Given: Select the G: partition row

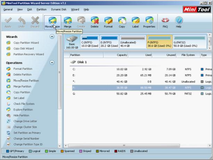Looking at the screenshot, I should [142, 94].
